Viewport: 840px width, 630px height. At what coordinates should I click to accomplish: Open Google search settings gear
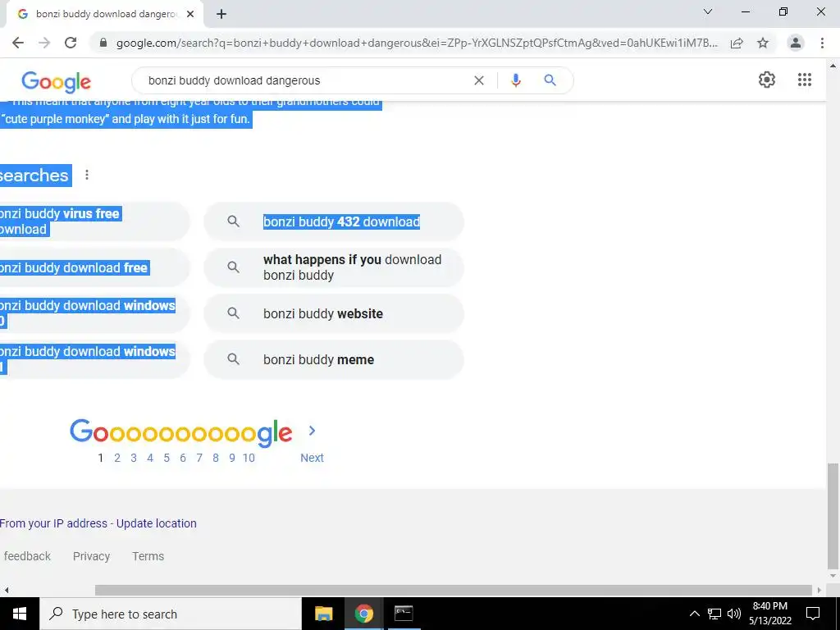coord(767,80)
